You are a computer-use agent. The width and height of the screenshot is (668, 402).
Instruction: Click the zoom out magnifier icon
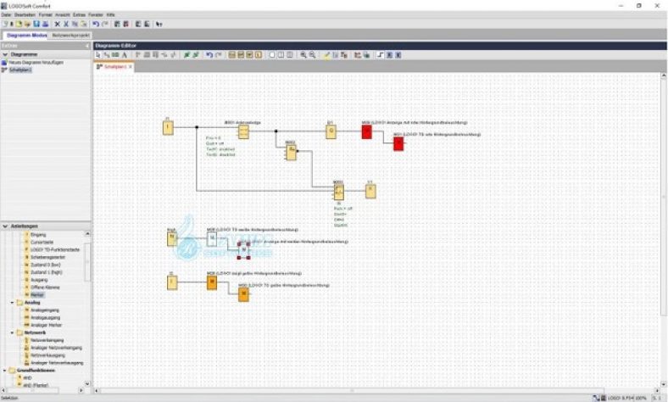coord(312,55)
